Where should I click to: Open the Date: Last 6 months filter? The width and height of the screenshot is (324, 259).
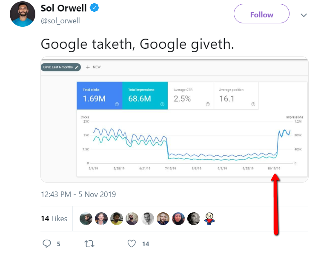pyautogui.click(x=61, y=67)
